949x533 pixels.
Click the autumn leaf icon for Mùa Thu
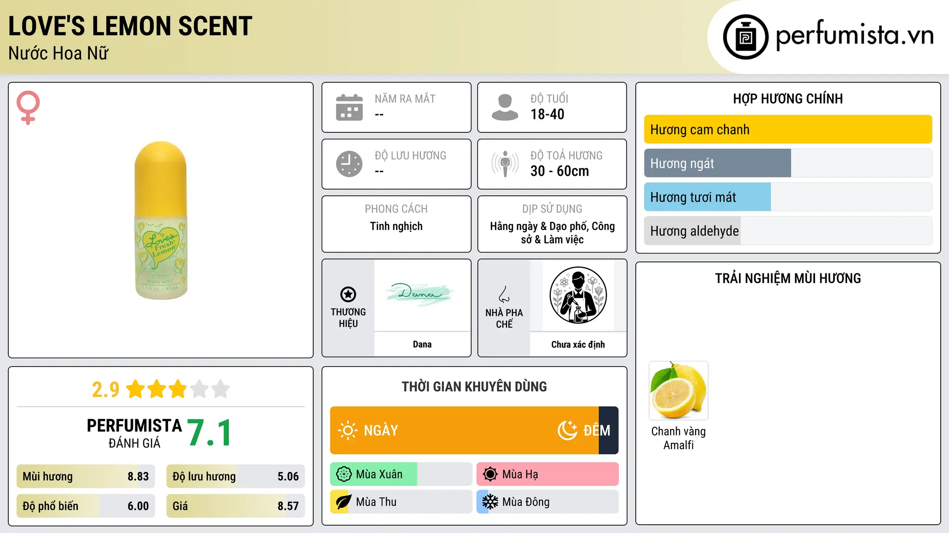tap(344, 502)
